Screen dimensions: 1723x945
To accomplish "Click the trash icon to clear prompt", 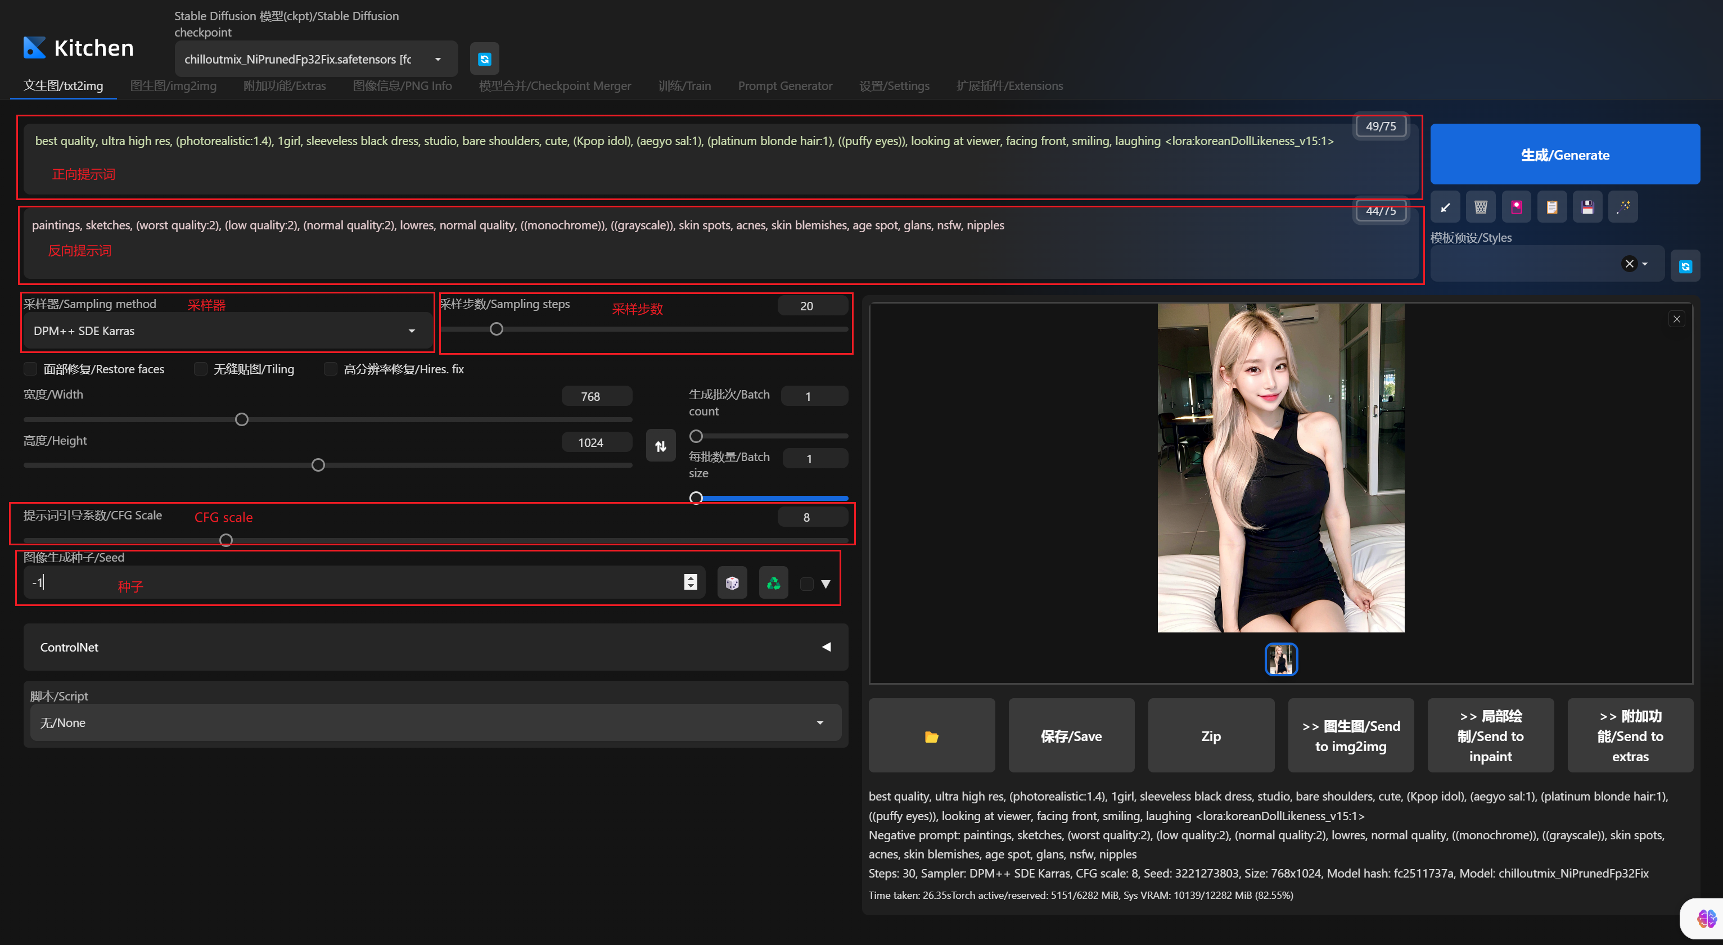I will coord(1481,207).
